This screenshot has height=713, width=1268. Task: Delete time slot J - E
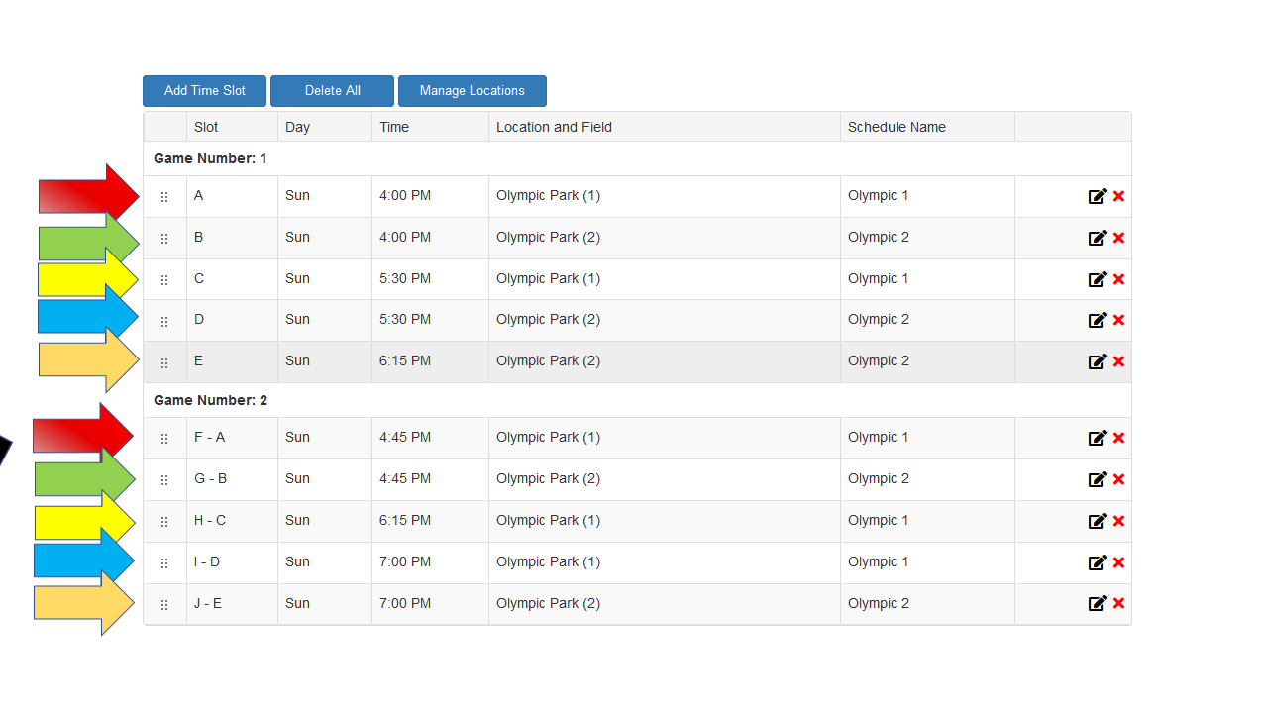[x=1118, y=603]
